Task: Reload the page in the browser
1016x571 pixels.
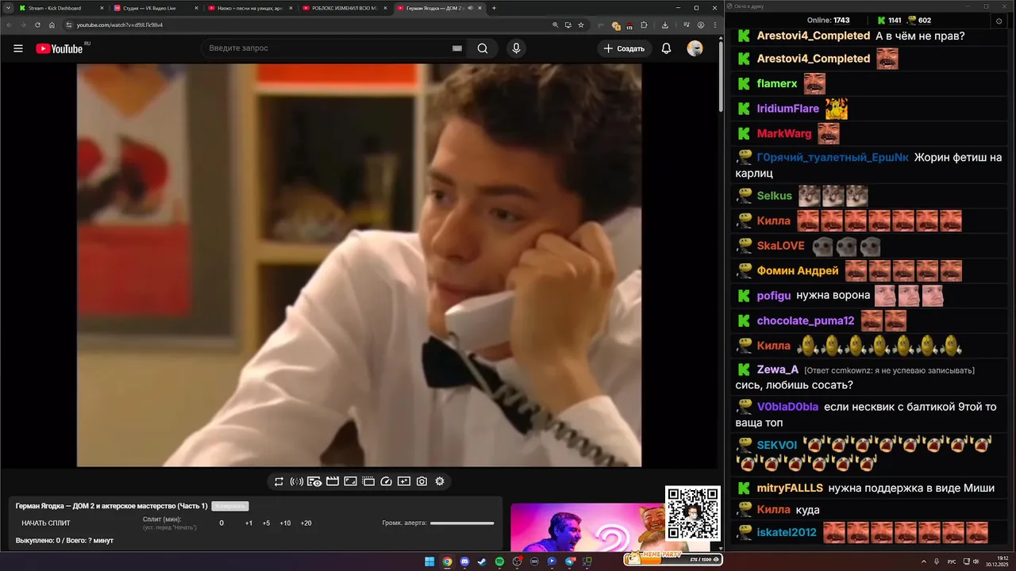Action: 37,25
